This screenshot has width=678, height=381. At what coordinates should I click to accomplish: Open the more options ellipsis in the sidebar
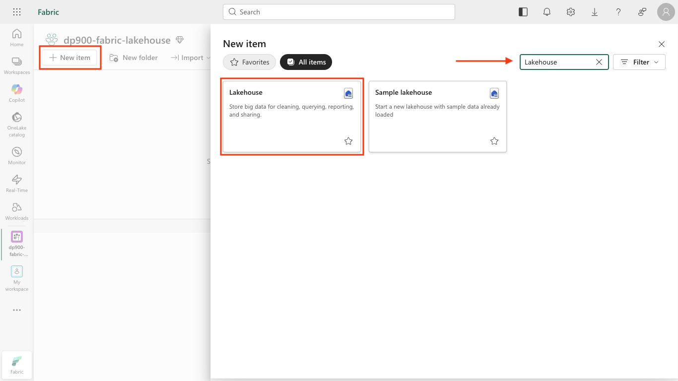(x=17, y=310)
